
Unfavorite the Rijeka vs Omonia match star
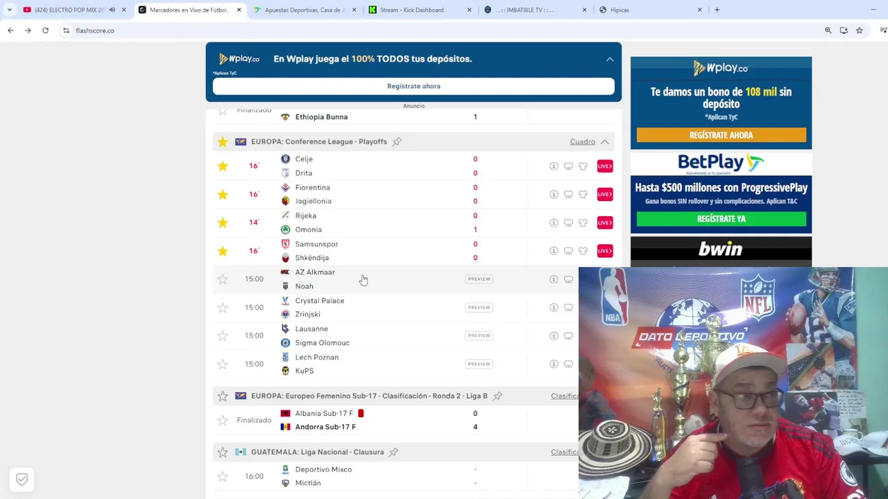223,222
